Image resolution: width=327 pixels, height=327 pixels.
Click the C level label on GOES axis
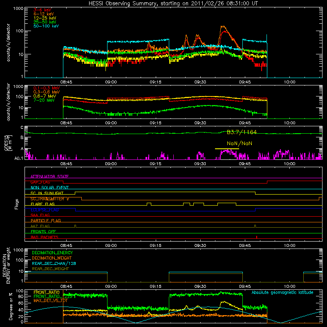22,128
